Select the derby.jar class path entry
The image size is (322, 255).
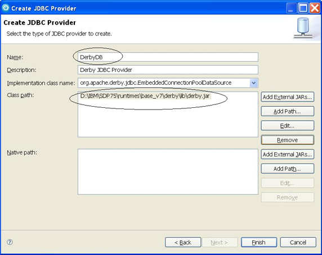click(145, 96)
